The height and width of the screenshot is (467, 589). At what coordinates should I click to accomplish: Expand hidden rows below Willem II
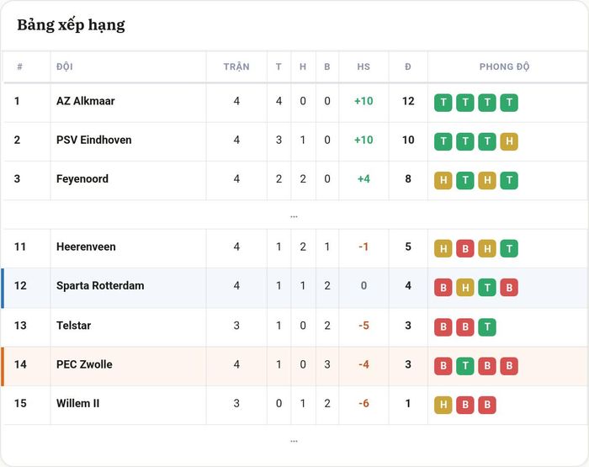pyautogui.click(x=294, y=441)
